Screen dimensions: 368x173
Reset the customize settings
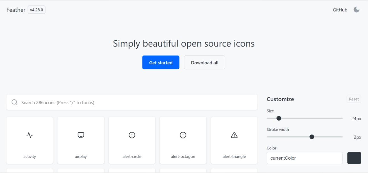tap(354, 99)
